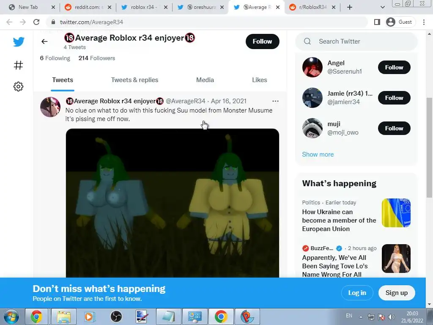Click the page vertical scrollbar thumb
Viewport: 433px width, 325px height.
click(x=429, y=147)
